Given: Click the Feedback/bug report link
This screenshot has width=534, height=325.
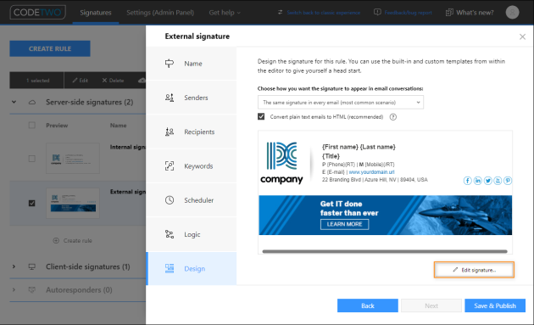Looking at the screenshot, I should (x=408, y=13).
